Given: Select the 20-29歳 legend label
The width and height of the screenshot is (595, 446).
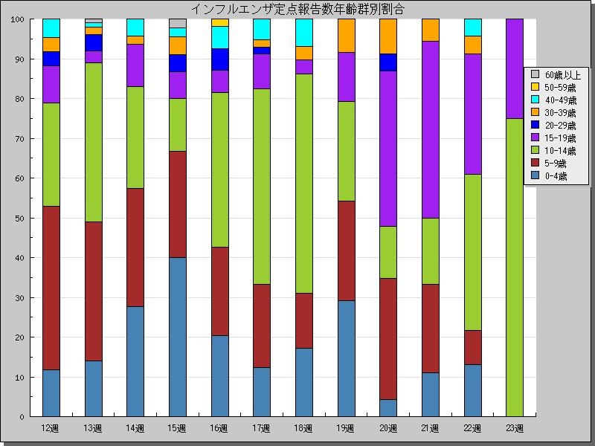Looking at the screenshot, I should 560,125.
